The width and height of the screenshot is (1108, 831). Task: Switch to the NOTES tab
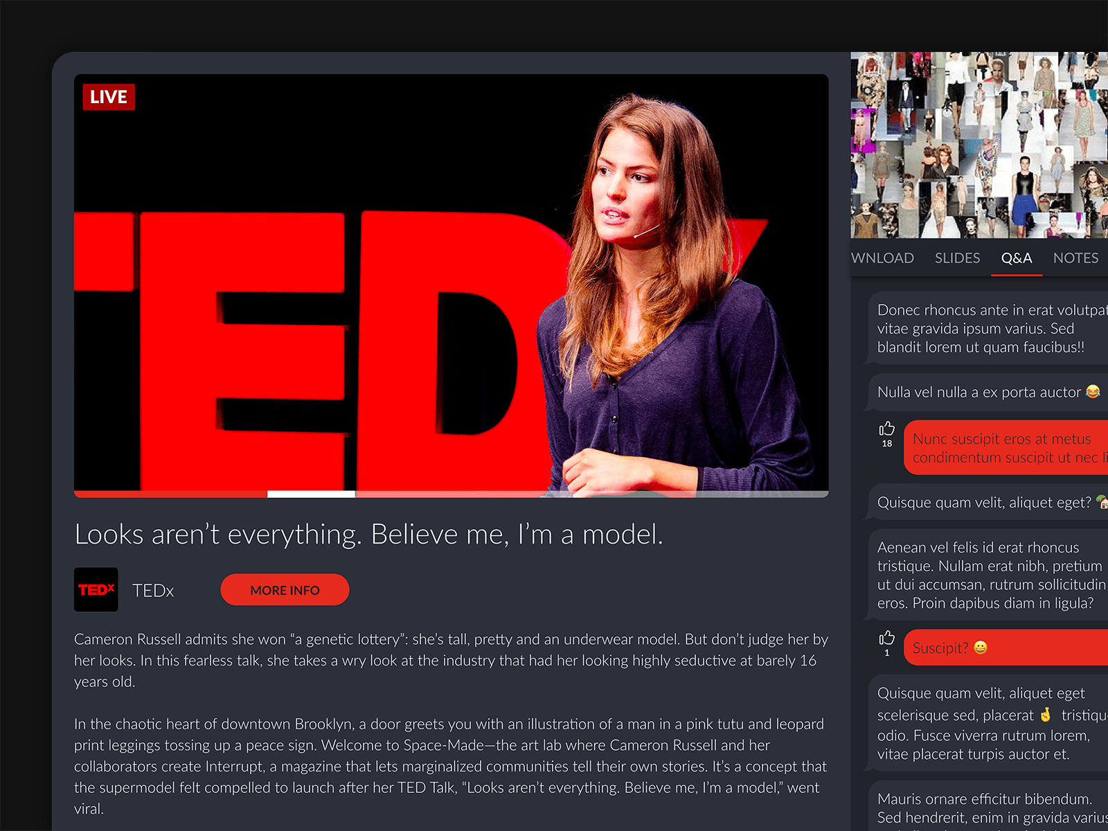[x=1075, y=258]
